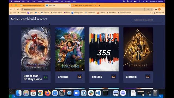This screenshot has width=174, height=98.
Task: Open the Chrome profile avatar
Action: [x=159, y=9]
